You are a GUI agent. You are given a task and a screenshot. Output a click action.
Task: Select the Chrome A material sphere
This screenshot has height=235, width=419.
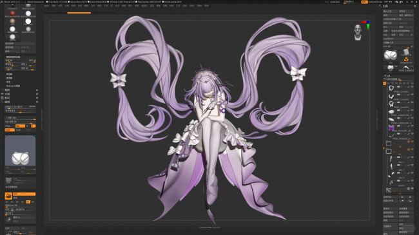click(x=12, y=6)
